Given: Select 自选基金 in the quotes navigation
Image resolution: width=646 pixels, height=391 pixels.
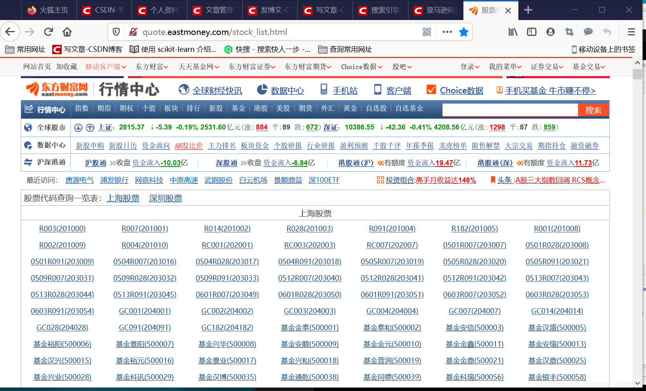Looking at the screenshot, I should click(x=409, y=108).
